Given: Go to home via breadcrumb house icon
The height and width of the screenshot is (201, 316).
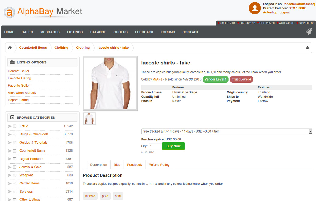Looking at the screenshot, I should click(x=10, y=48).
